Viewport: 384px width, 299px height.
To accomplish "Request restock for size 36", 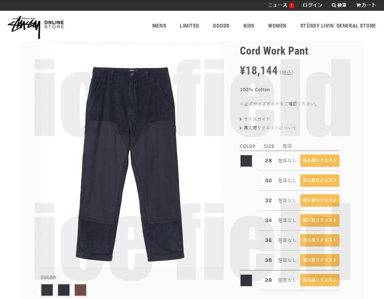I will tap(319, 240).
